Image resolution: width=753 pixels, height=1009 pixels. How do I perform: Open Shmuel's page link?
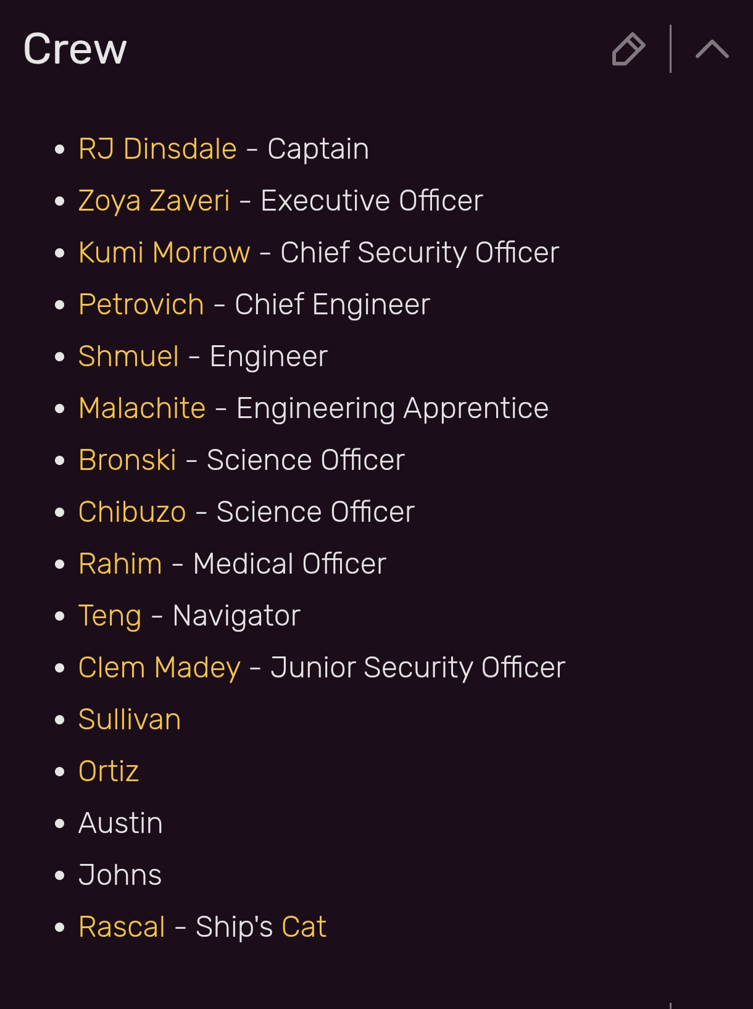click(129, 356)
